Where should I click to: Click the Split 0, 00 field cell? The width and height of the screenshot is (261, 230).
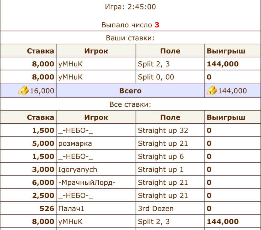[156, 77]
